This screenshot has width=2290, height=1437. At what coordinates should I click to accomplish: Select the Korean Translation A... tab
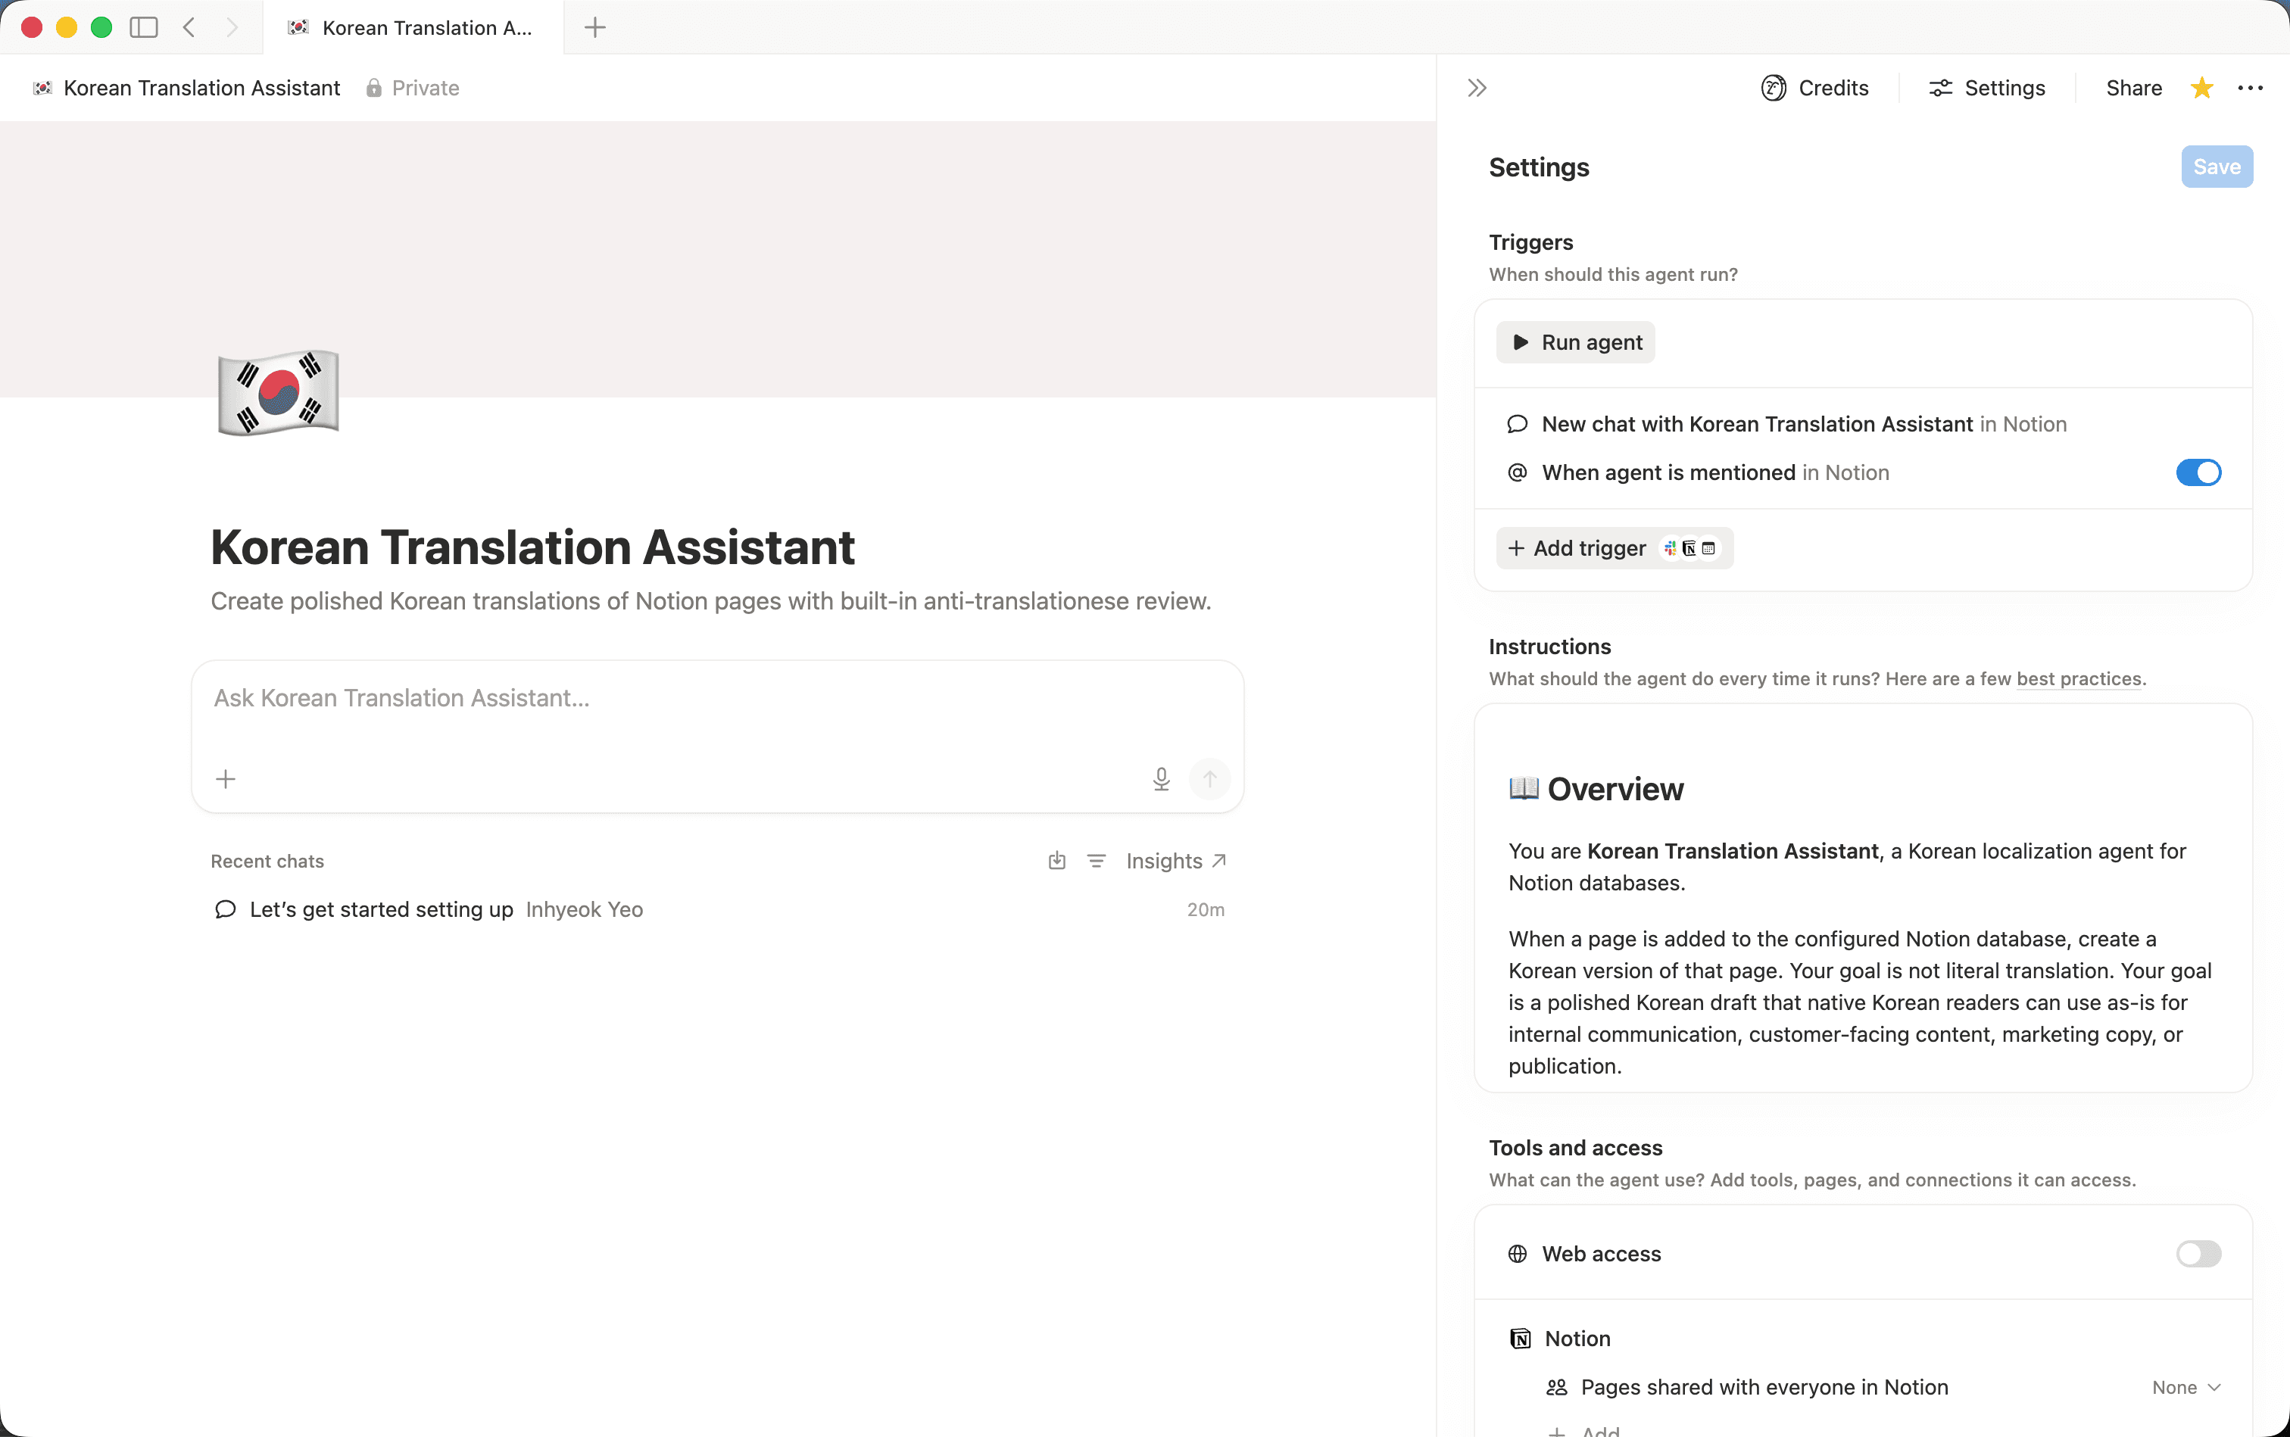413,27
